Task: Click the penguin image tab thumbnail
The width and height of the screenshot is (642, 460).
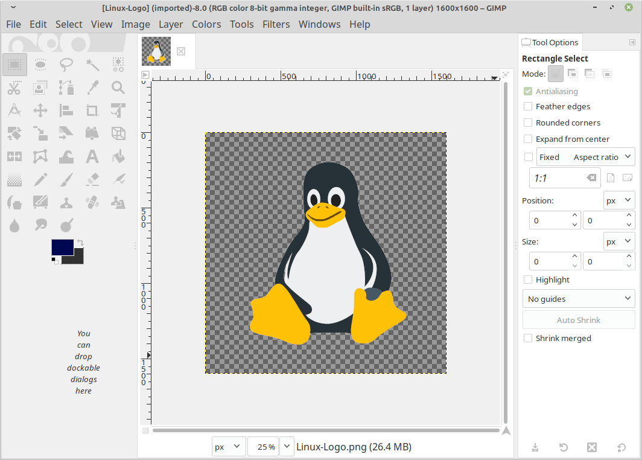Action: click(x=156, y=51)
